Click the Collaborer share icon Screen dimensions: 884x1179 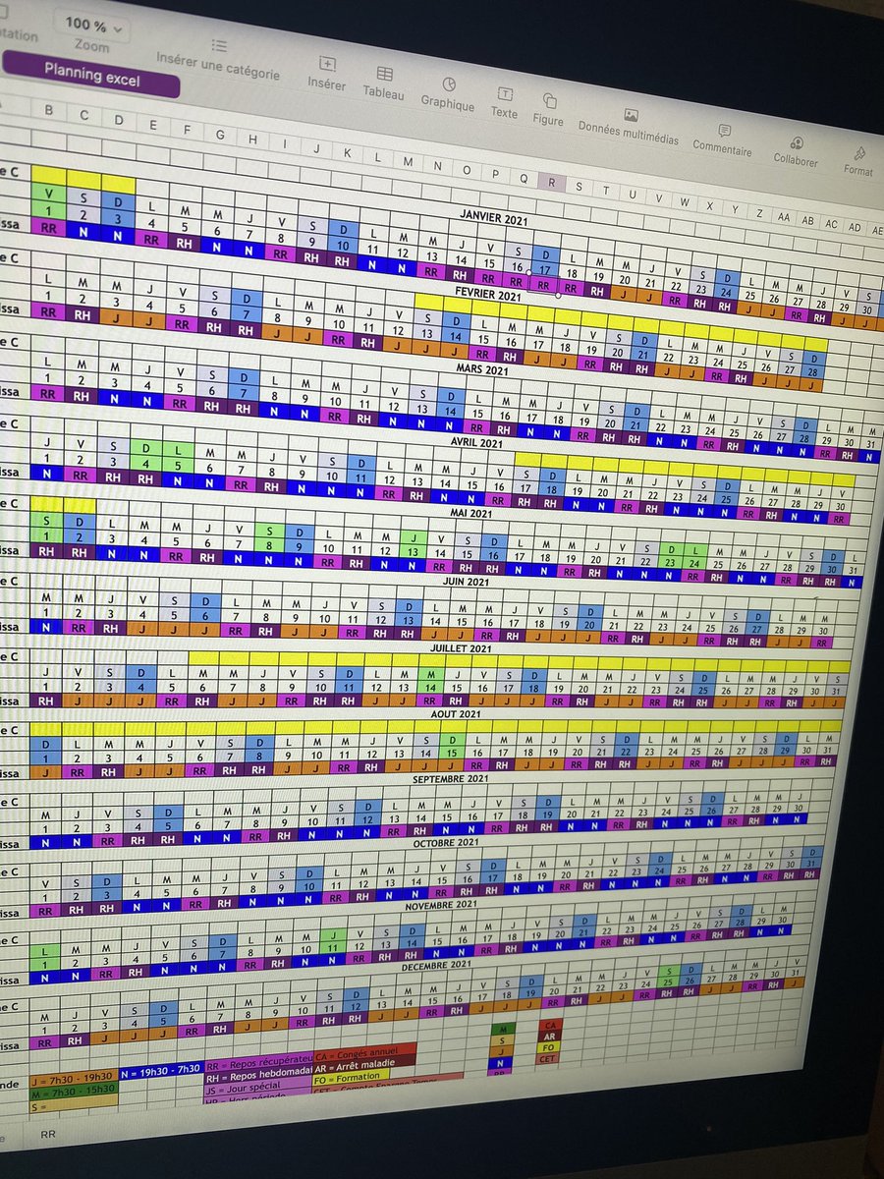(796, 143)
